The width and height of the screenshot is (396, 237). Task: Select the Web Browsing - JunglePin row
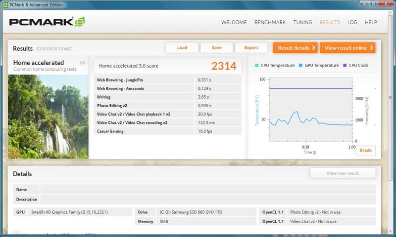(x=168, y=80)
